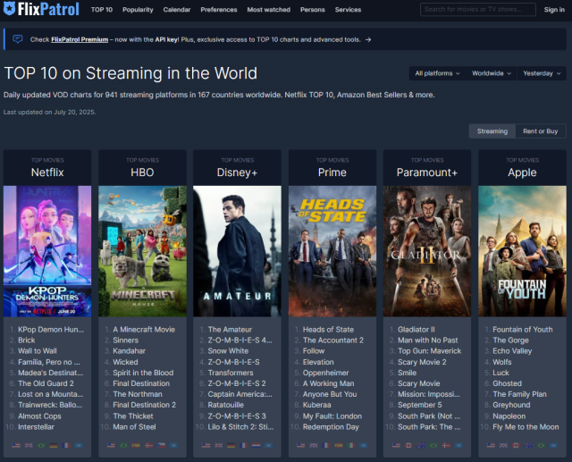This screenshot has width=572, height=462.
Task: Open the Persons menu item
Action: pos(313,10)
